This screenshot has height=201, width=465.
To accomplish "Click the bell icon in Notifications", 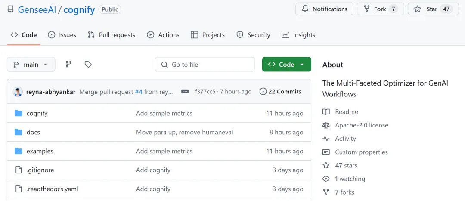I will [x=305, y=9].
